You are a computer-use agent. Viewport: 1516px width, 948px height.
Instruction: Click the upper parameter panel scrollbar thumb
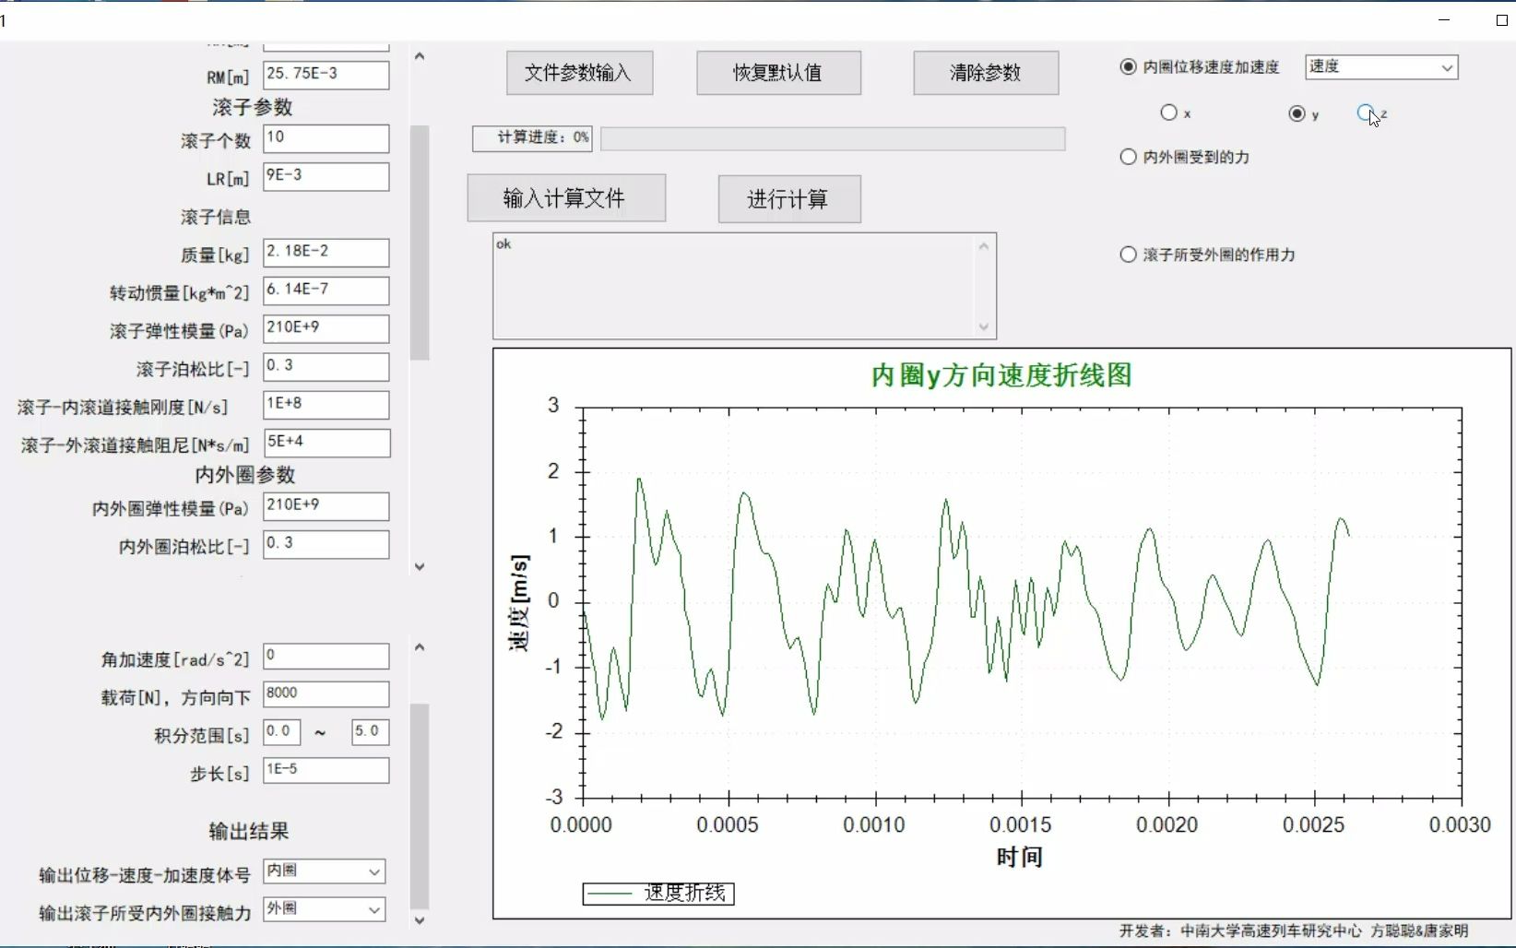[420, 242]
